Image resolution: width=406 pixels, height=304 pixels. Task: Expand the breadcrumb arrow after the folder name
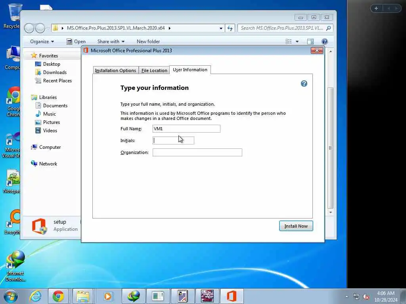coord(170,28)
